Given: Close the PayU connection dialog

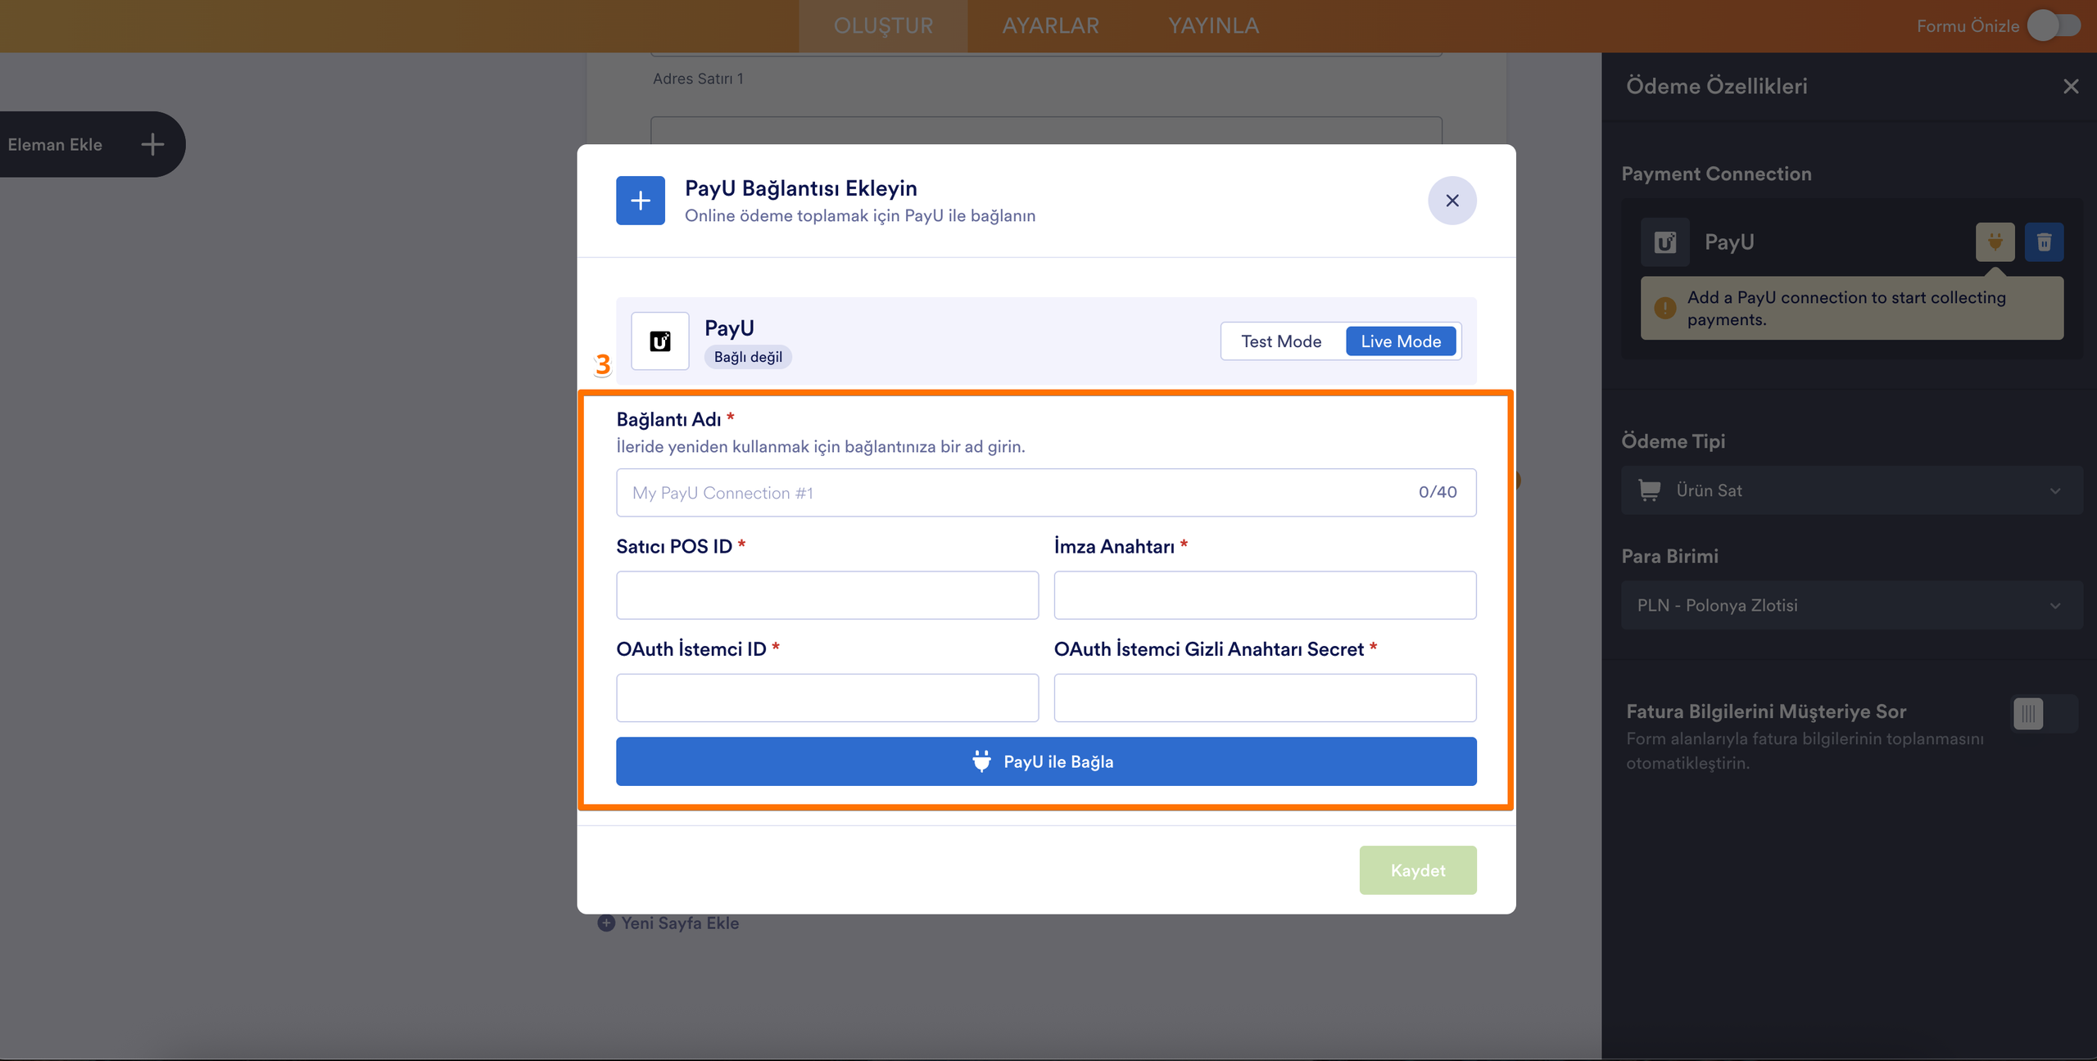Looking at the screenshot, I should (x=1452, y=201).
